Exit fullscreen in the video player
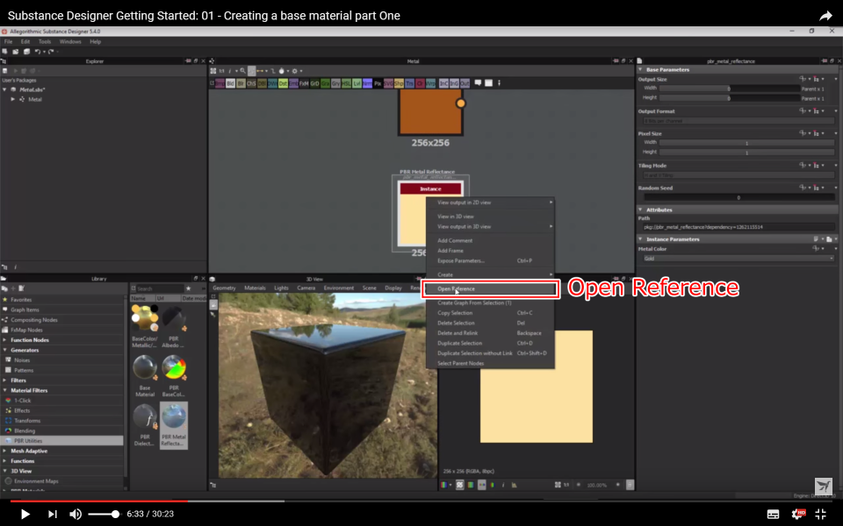Viewport: 843px width, 526px height. click(x=821, y=514)
